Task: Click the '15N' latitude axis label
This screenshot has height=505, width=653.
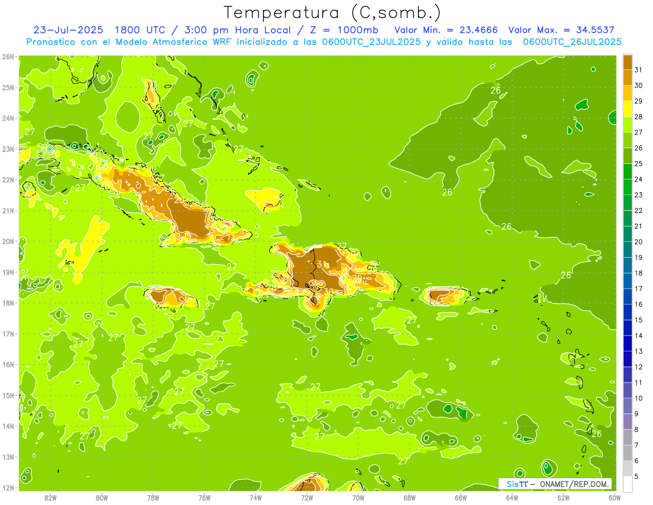Action: click(x=8, y=395)
